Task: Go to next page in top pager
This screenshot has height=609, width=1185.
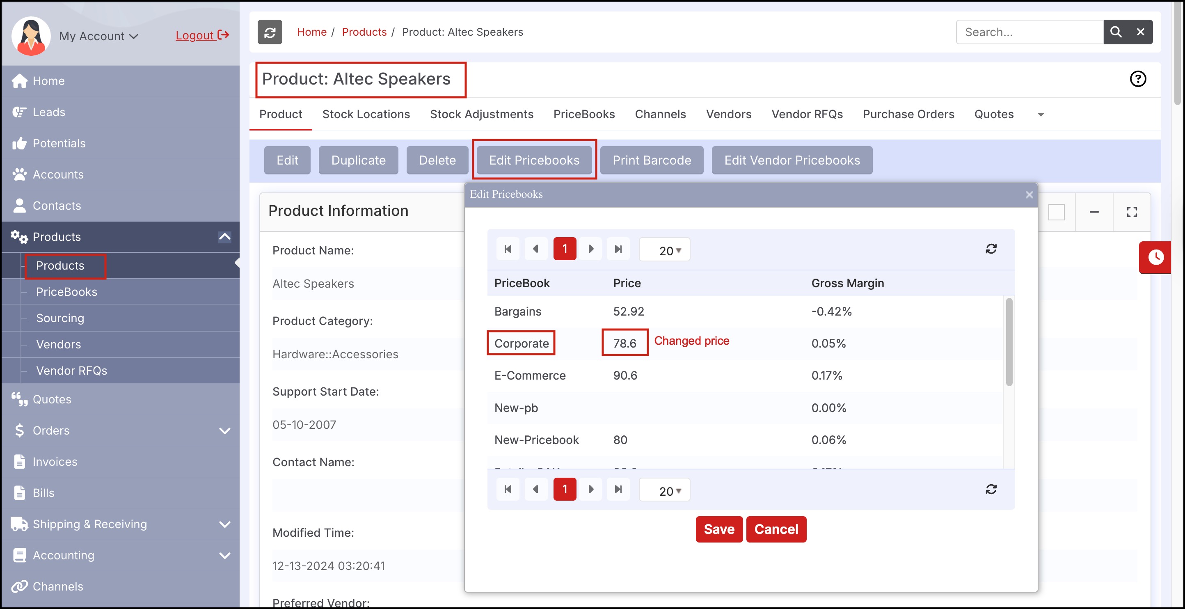Action: click(591, 249)
